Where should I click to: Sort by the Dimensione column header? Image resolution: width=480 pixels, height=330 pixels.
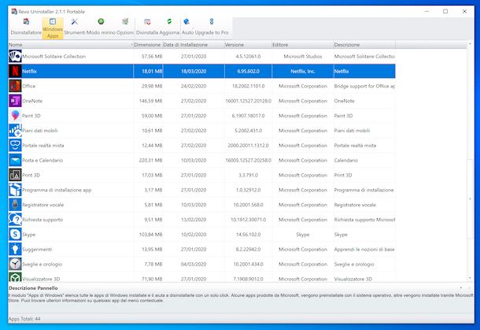pos(148,45)
